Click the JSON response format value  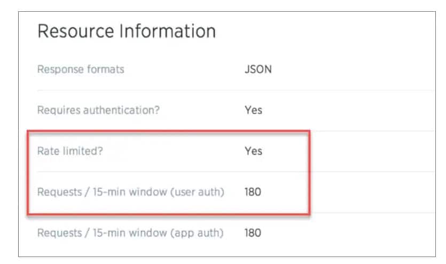pos(257,69)
